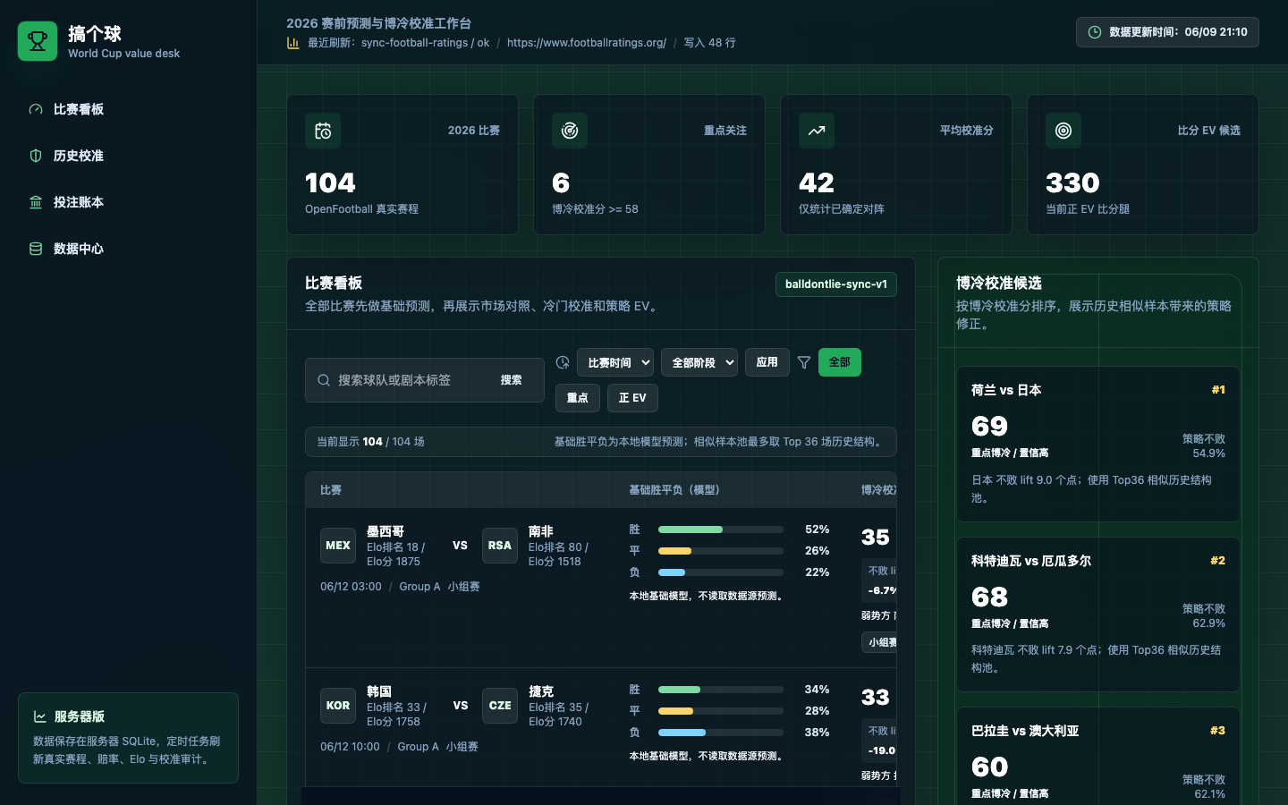Click the 06/12 03:00 match time
This screenshot has height=805, width=1288.
point(351,587)
